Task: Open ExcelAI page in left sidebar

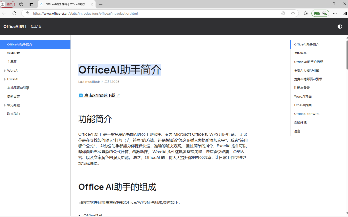Action: click(x=13, y=79)
